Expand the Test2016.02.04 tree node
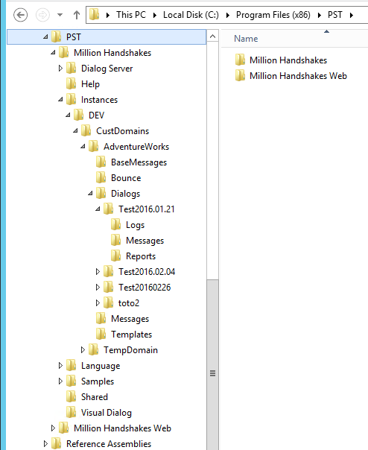Image resolution: width=368 pixels, height=450 pixels. 98,271
